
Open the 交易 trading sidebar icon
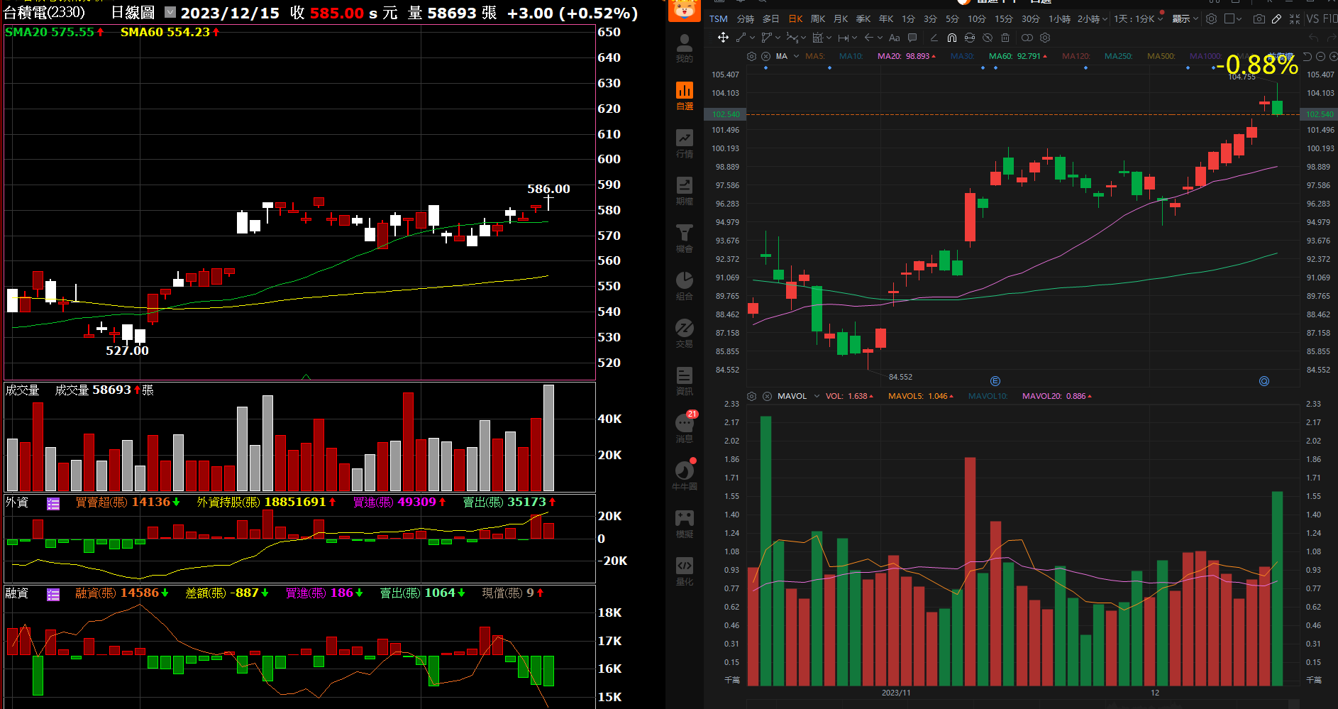click(x=685, y=334)
